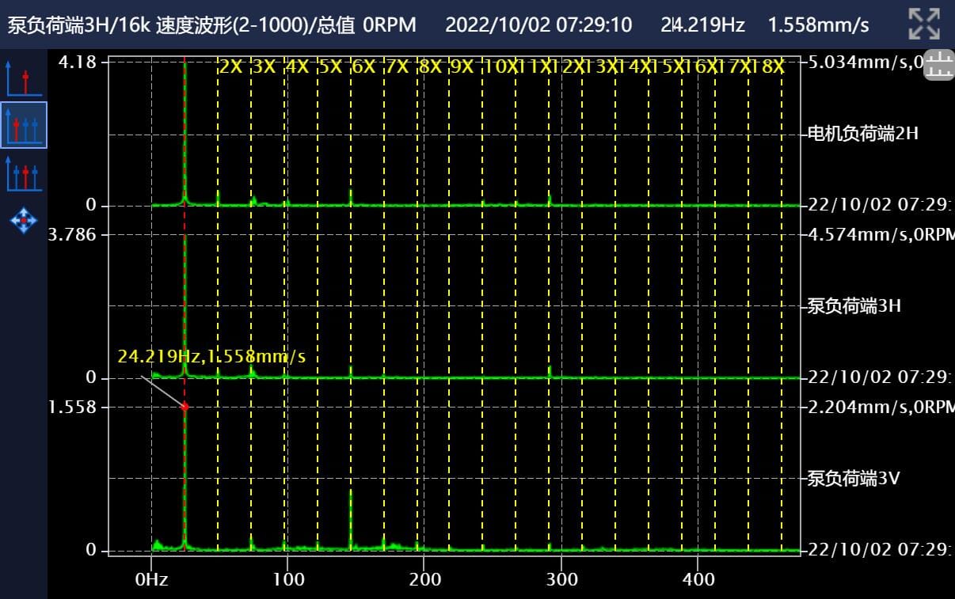Expand chart with the fullscreen arrows icon

click(x=923, y=25)
